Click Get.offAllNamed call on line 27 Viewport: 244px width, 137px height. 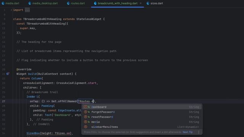point(64,101)
